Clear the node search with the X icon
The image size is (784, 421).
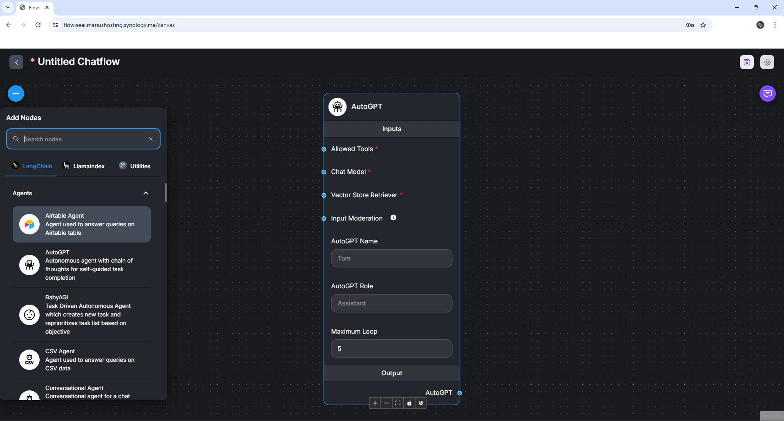point(151,139)
